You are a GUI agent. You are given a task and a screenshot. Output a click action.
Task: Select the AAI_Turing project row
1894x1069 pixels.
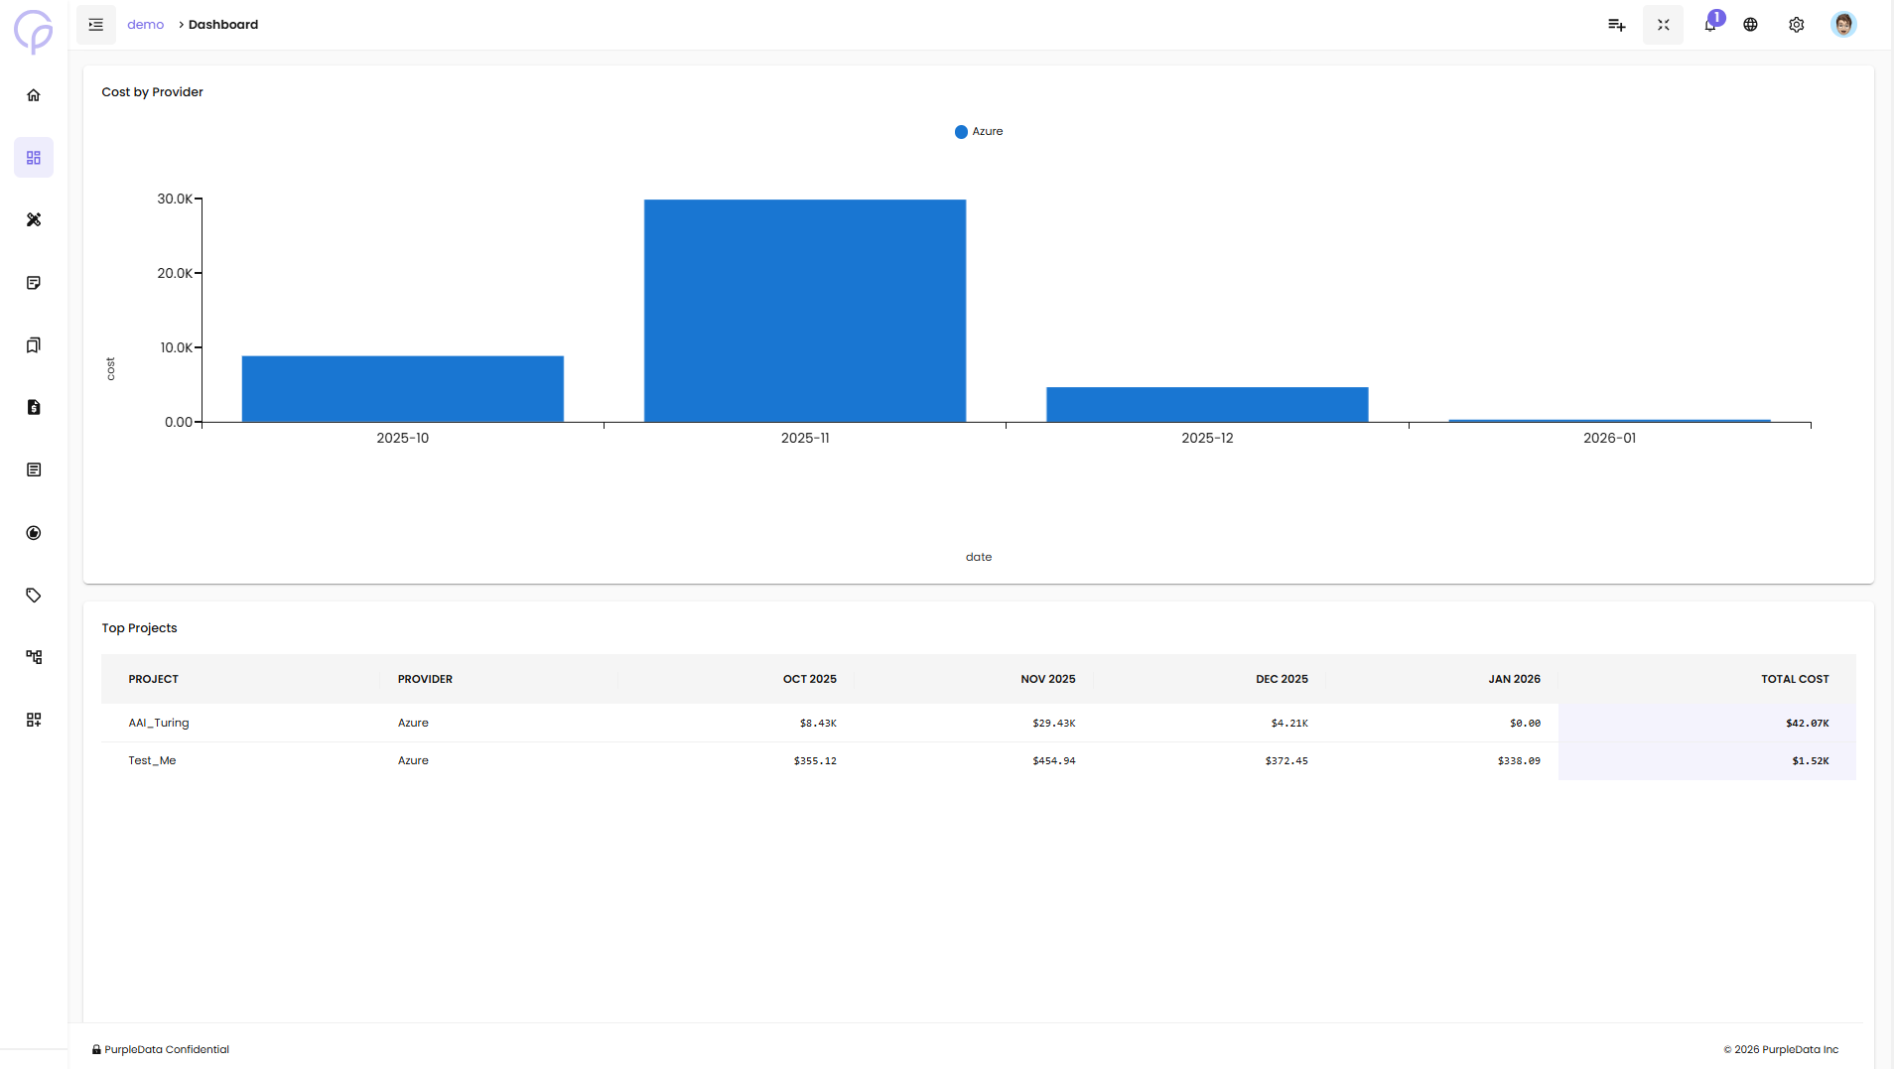(159, 723)
